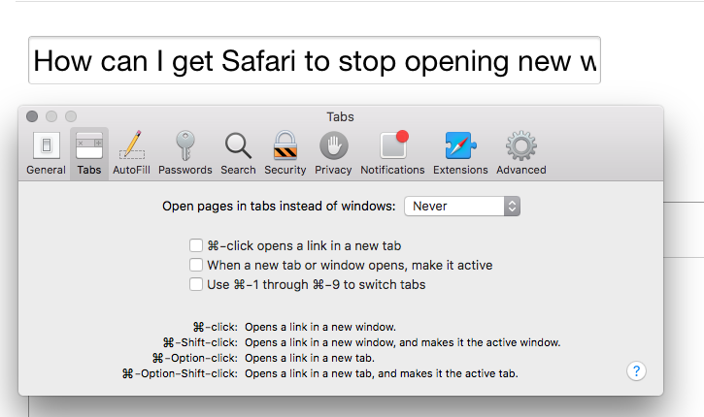Screen dimensions: 704x417
Task: Open the Notifications preferences pane
Action: click(x=392, y=154)
